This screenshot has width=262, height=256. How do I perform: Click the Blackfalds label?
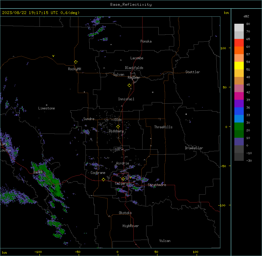134,68
